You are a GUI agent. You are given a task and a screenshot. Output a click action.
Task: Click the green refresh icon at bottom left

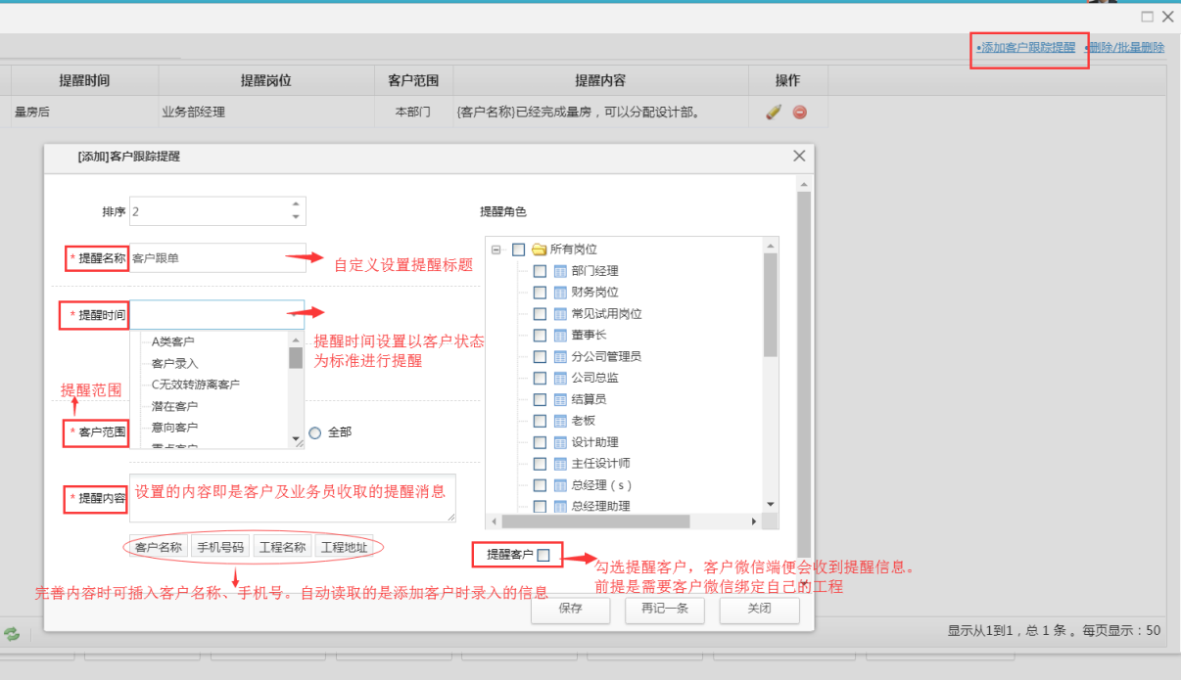click(x=12, y=633)
